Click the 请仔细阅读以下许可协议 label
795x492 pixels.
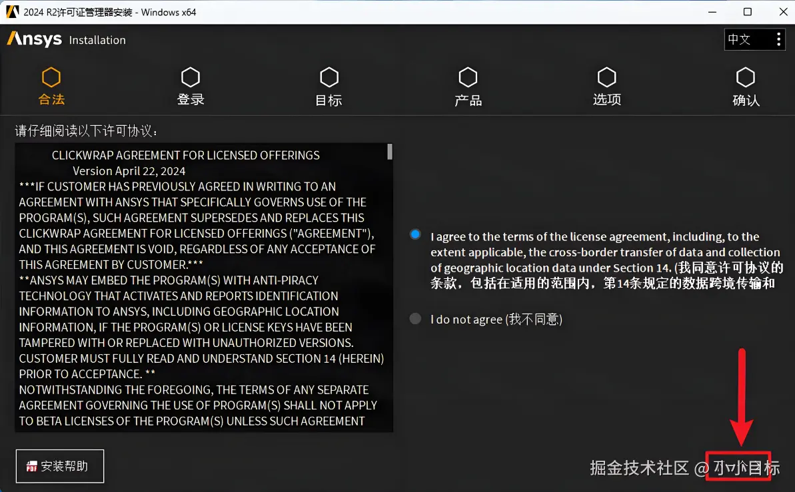coord(86,131)
